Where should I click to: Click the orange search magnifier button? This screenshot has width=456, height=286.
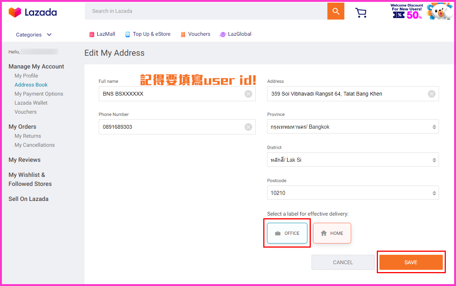tap(336, 11)
